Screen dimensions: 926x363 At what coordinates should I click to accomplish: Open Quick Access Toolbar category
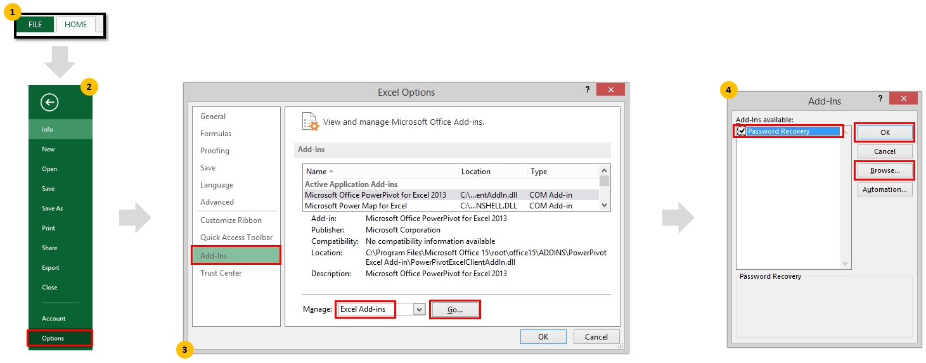click(x=236, y=238)
